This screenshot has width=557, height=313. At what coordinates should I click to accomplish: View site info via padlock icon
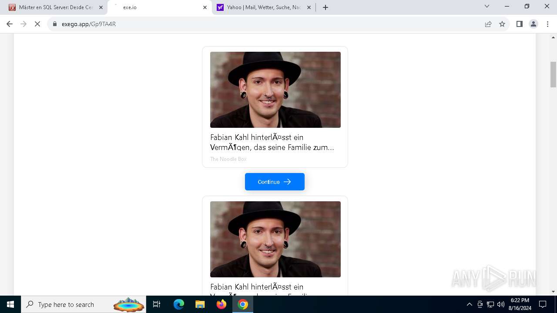point(55,24)
